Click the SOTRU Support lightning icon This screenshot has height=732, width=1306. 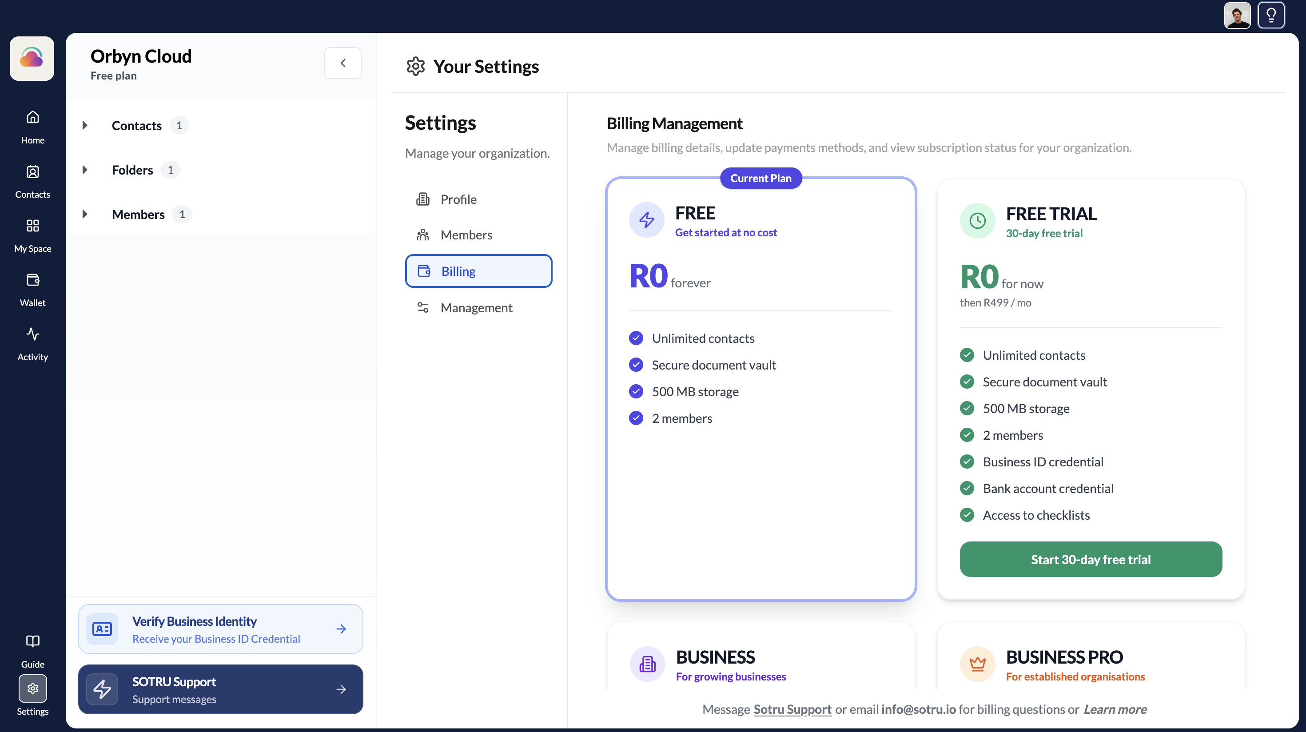(x=102, y=689)
